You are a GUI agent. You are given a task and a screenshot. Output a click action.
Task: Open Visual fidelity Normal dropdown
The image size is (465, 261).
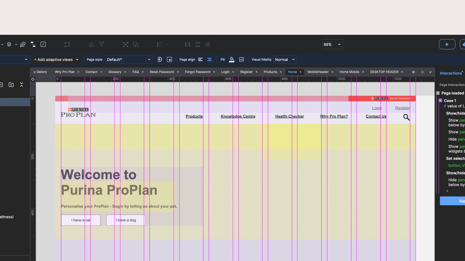pos(285,59)
